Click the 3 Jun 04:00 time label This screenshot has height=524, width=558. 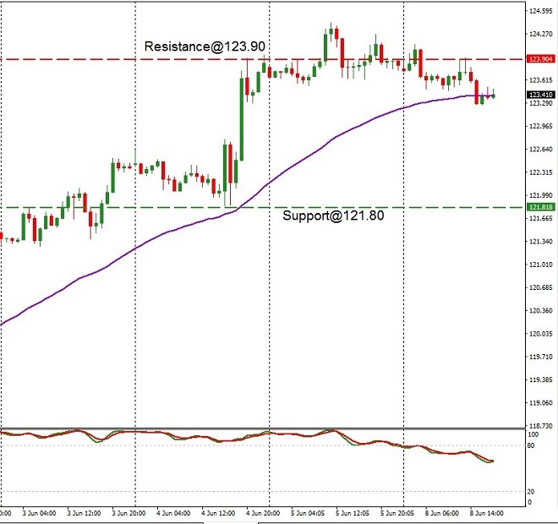[39, 513]
